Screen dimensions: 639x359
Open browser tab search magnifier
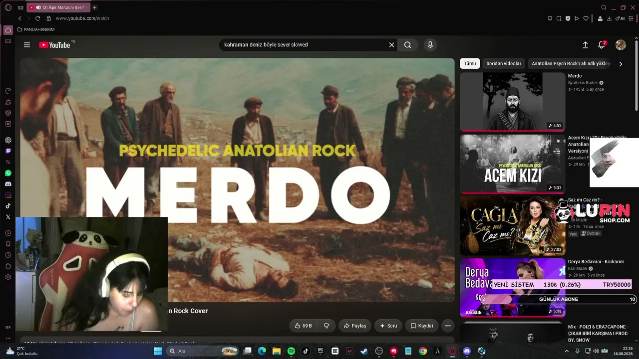[604, 7]
